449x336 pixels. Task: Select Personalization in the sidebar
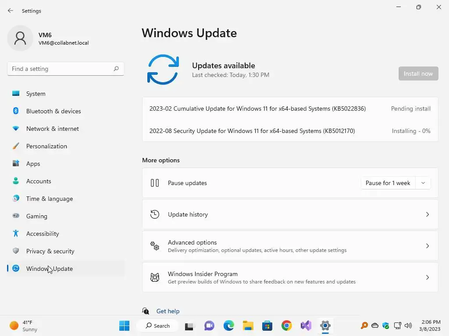[x=66, y=146]
